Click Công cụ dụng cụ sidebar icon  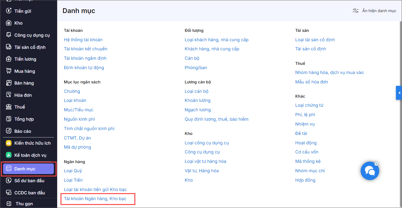pos(9,35)
